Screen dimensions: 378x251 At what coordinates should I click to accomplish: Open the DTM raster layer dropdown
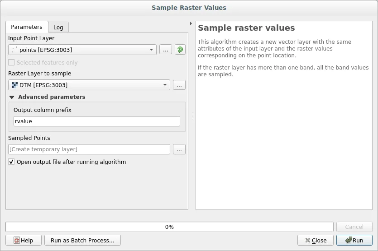tap(89, 85)
